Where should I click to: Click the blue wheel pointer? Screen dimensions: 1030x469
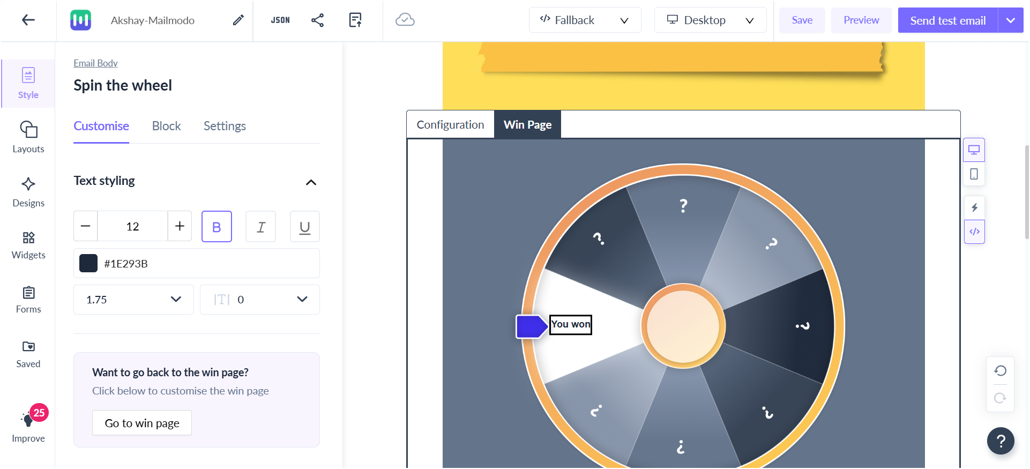(532, 326)
